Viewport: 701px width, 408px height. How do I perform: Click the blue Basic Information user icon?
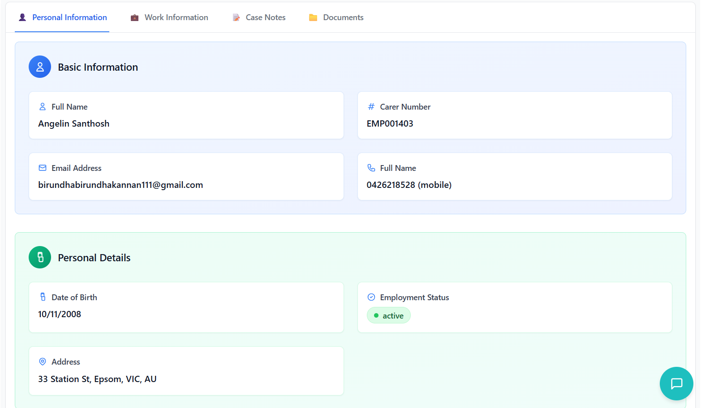40,67
